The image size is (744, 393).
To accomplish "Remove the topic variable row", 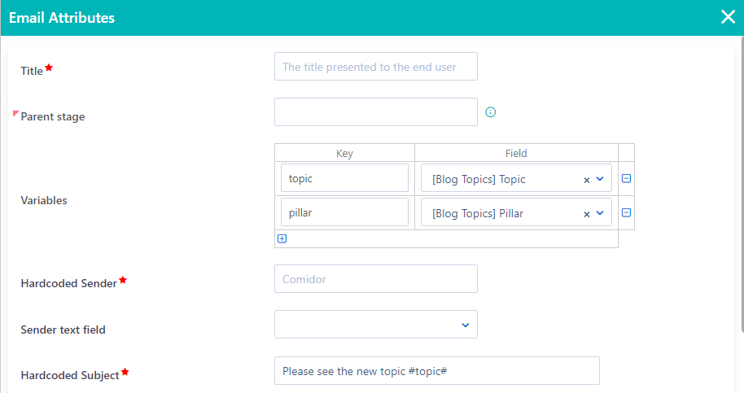I will pos(626,179).
